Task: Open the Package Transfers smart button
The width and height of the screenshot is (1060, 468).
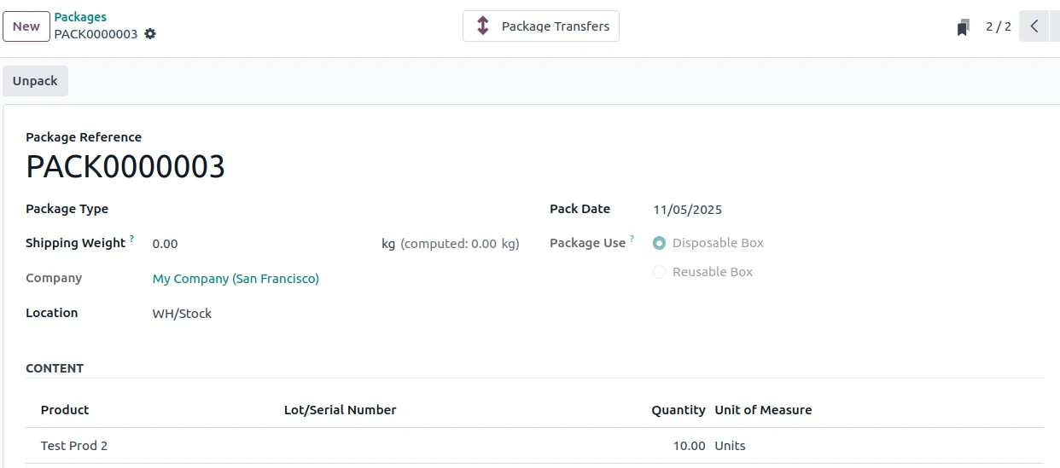Action: [x=541, y=26]
